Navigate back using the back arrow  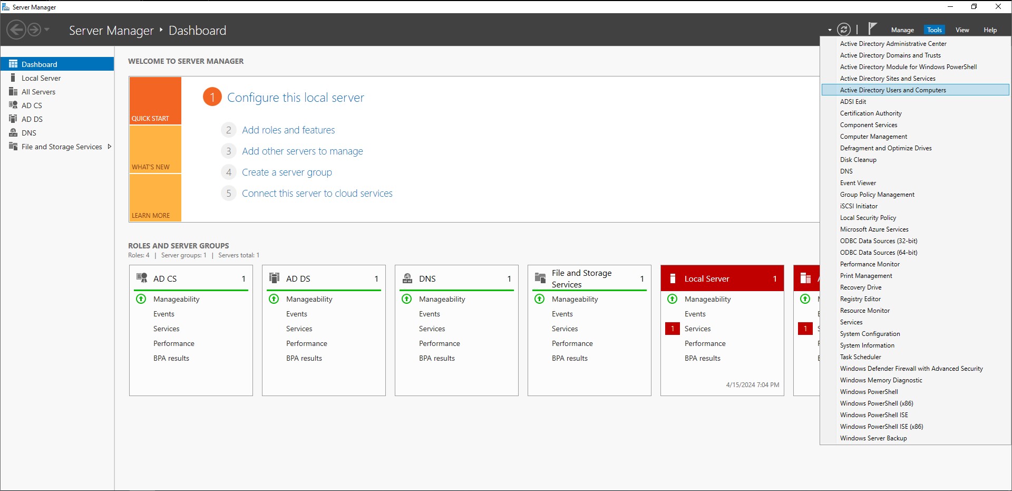15,30
